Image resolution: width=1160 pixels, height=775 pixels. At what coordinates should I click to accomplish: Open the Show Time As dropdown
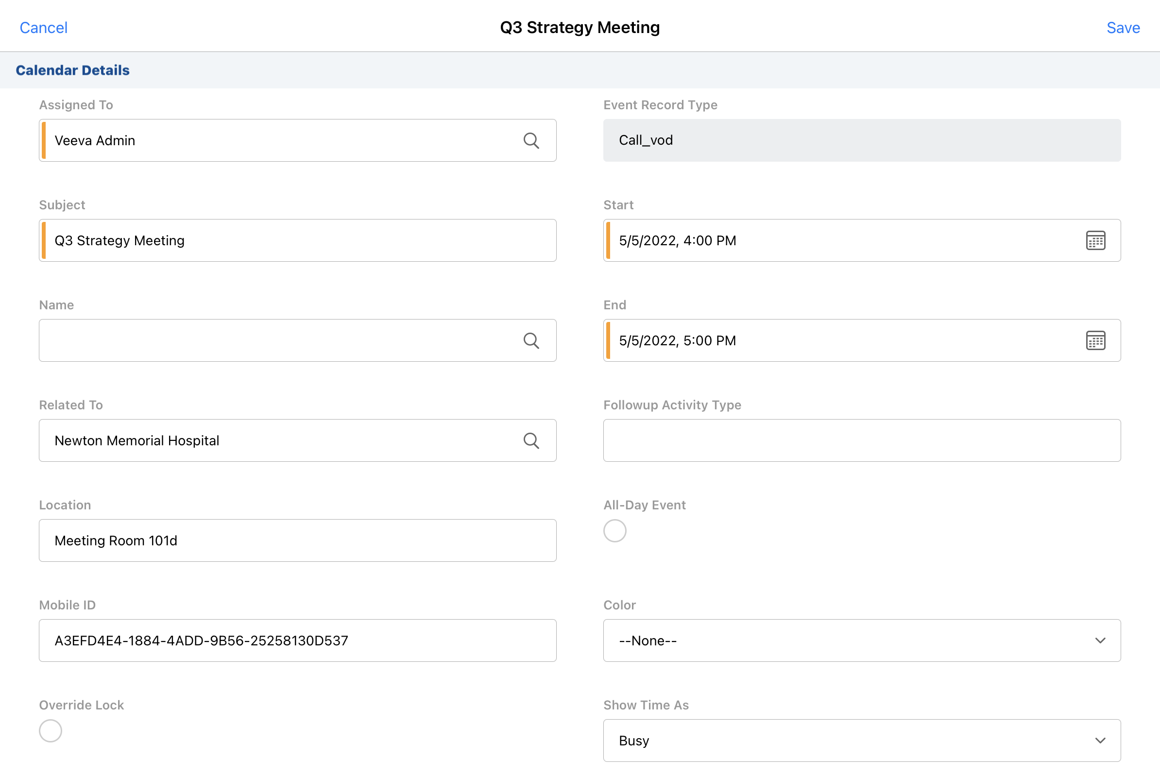tap(861, 741)
